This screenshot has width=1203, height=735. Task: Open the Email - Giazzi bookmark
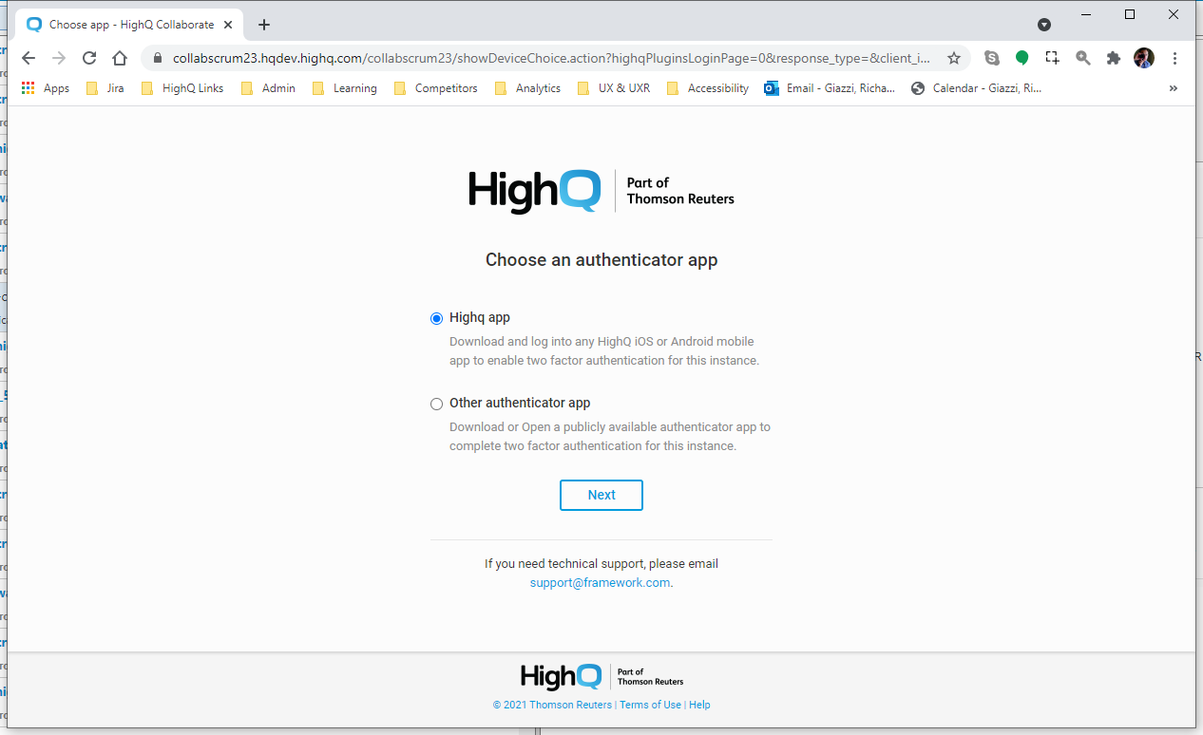[x=831, y=88]
